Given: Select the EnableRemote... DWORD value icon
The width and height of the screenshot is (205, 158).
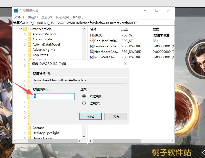Looking at the screenshot, I should coord(91,46).
